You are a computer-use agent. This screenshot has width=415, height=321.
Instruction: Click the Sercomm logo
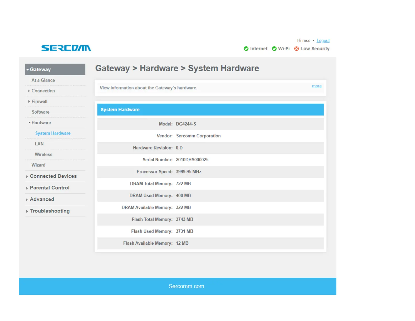coord(66,48)
